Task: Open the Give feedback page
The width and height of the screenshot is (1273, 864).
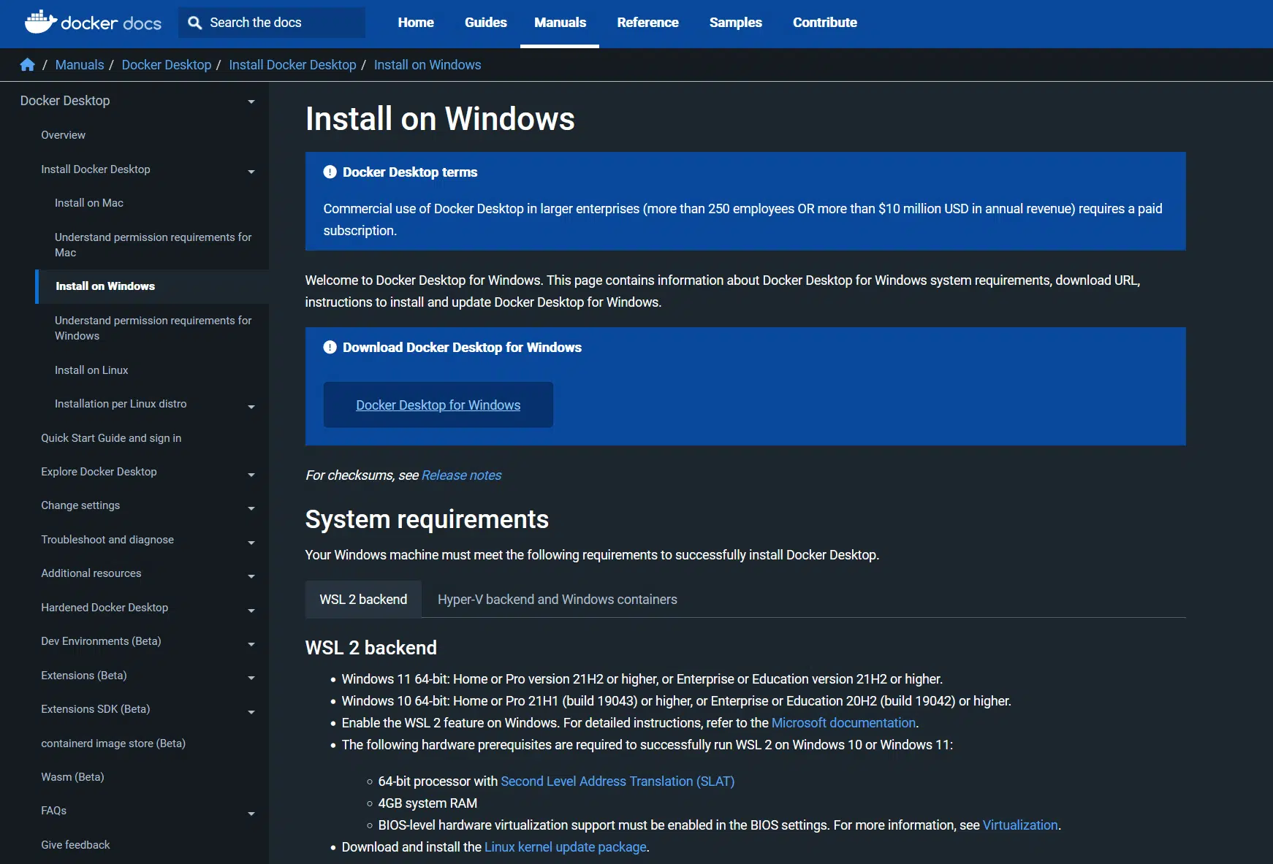Action: point(75,845)
